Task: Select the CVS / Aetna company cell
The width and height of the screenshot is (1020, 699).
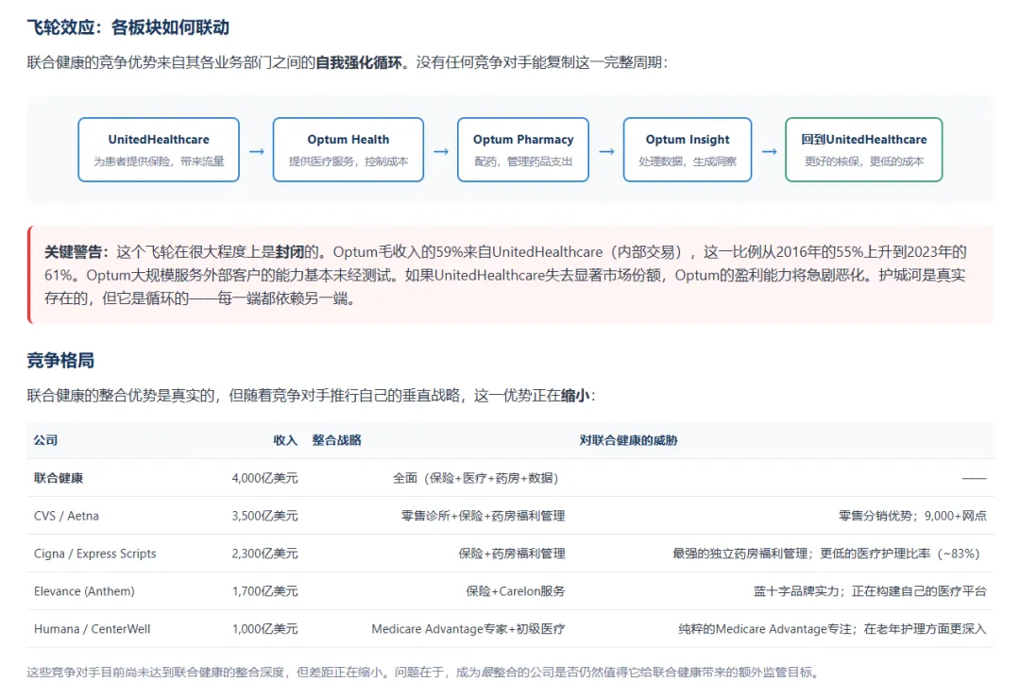Action: [66, 516]
